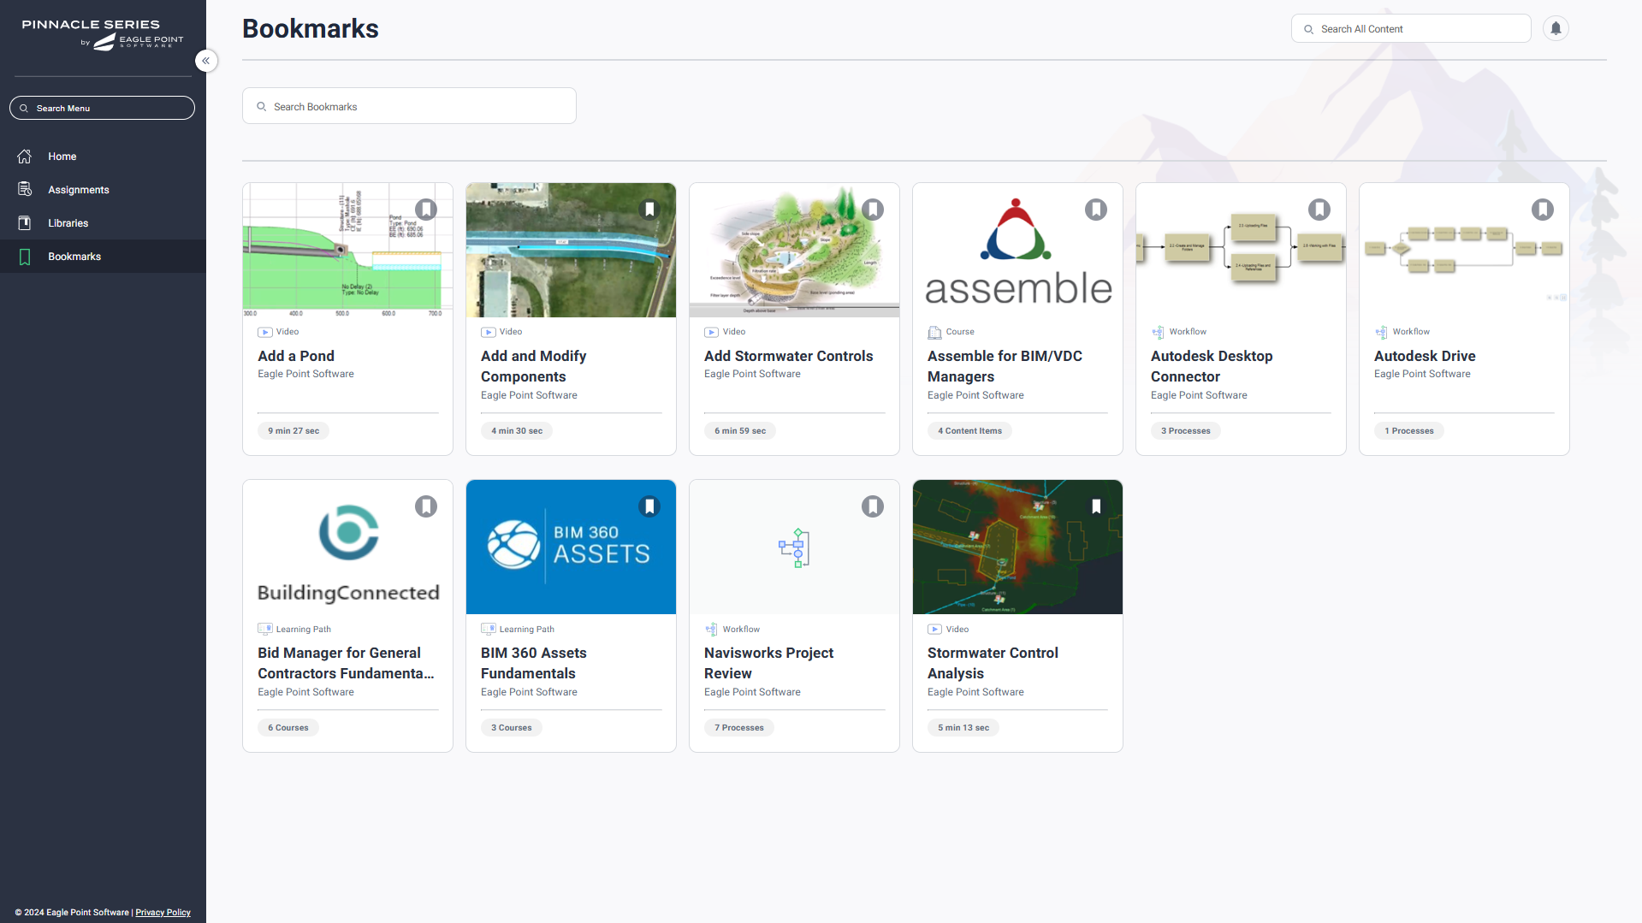
Task: Open the notifications bell
Action: [1556, 28]
